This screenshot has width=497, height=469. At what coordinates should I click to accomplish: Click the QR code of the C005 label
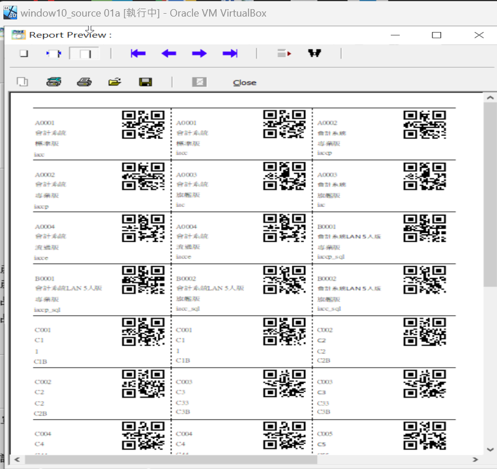pos(424,436)
